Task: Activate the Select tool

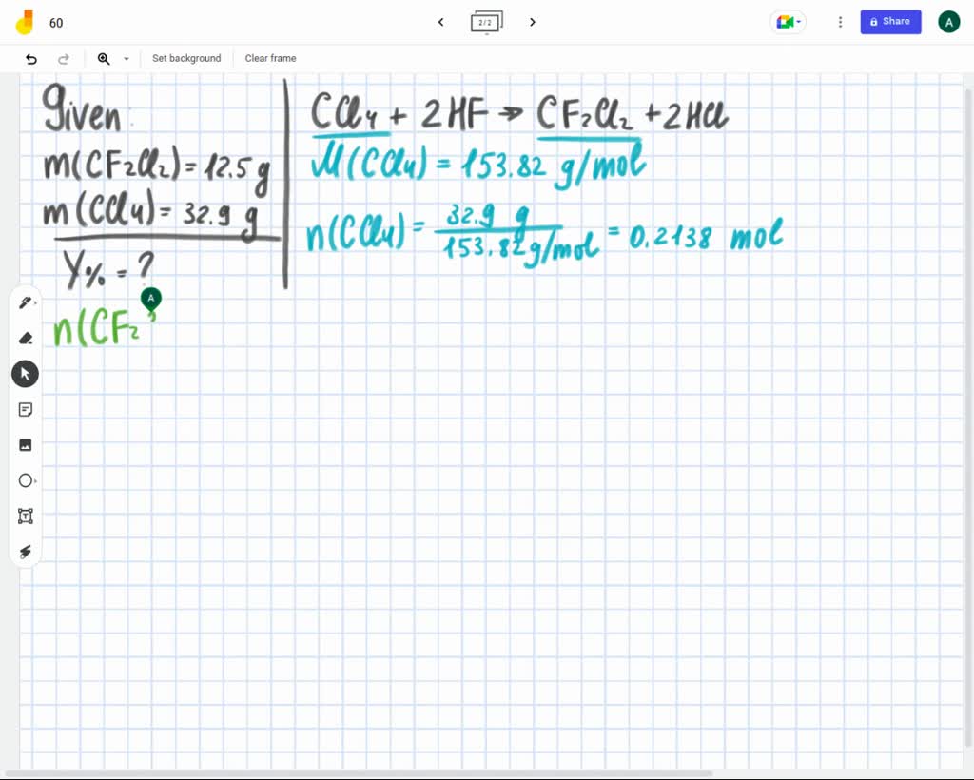Action: tap(25, 373)
